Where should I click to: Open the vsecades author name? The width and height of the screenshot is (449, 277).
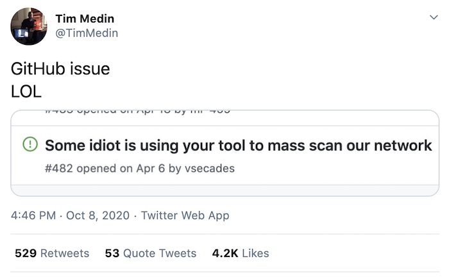pyautogui.click(x=210, y=168)
